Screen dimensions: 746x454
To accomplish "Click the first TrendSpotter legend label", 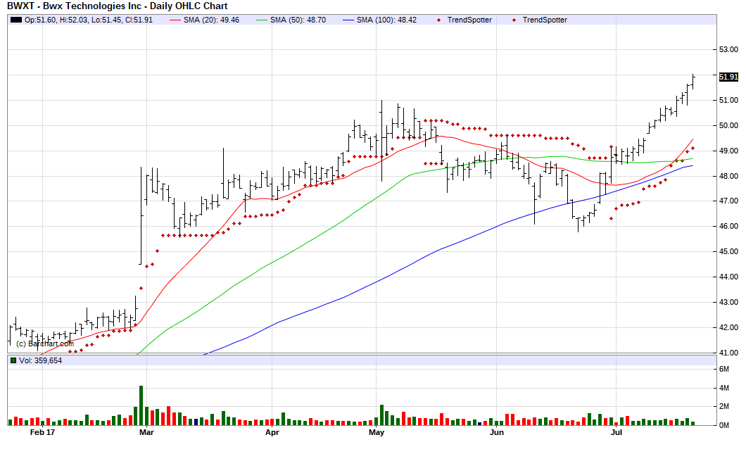I will click(469, 20).
